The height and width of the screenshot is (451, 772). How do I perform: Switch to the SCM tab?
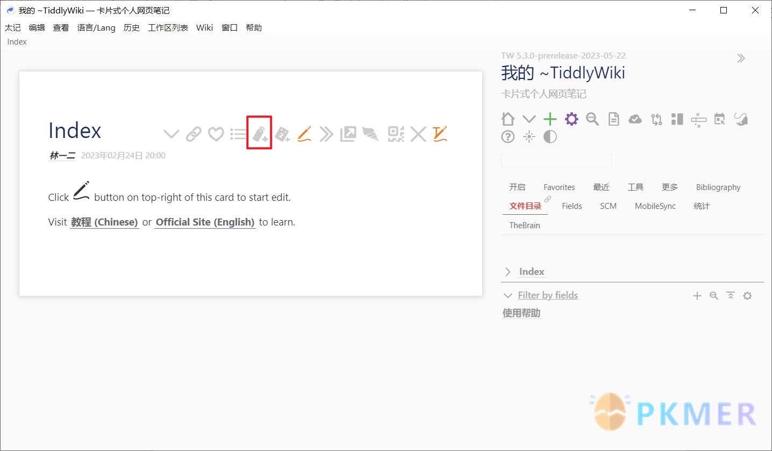coord(608,206)
